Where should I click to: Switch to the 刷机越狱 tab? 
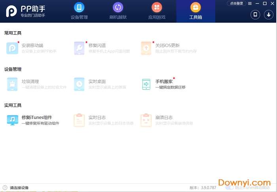point(118,11)
